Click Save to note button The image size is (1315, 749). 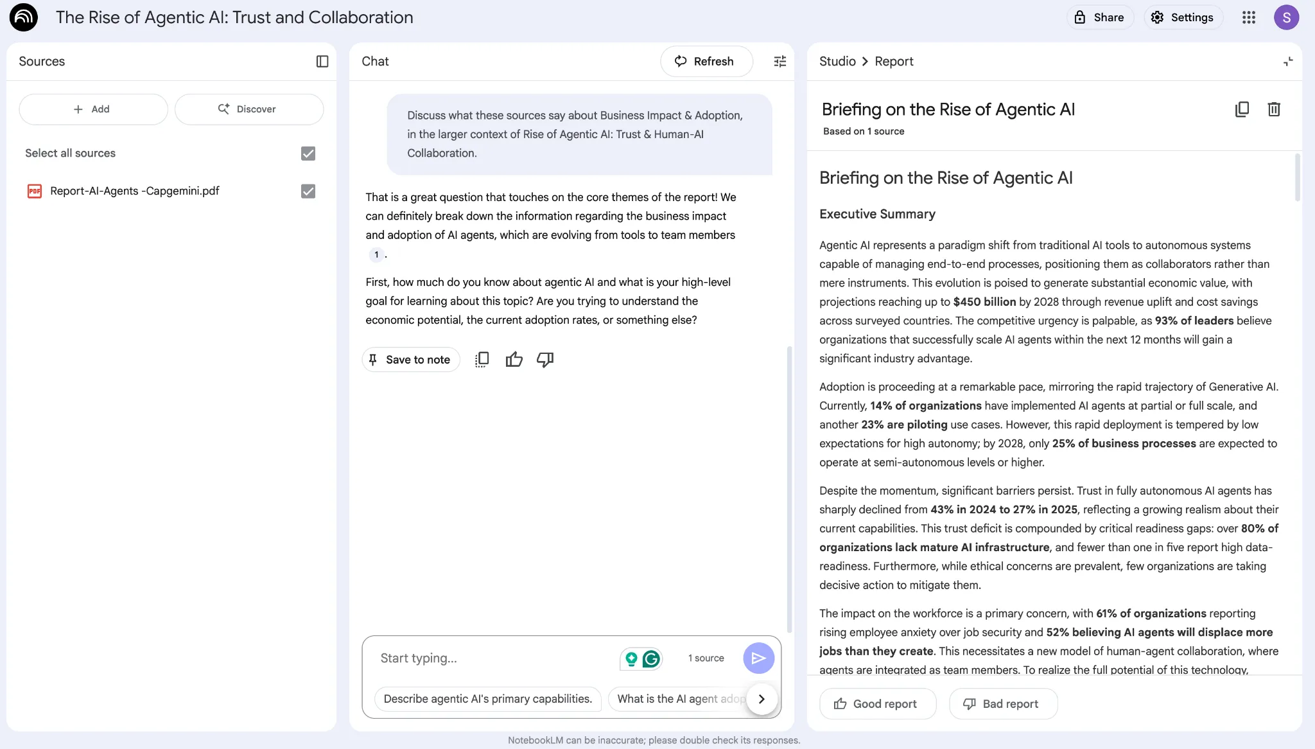[410, 360]
